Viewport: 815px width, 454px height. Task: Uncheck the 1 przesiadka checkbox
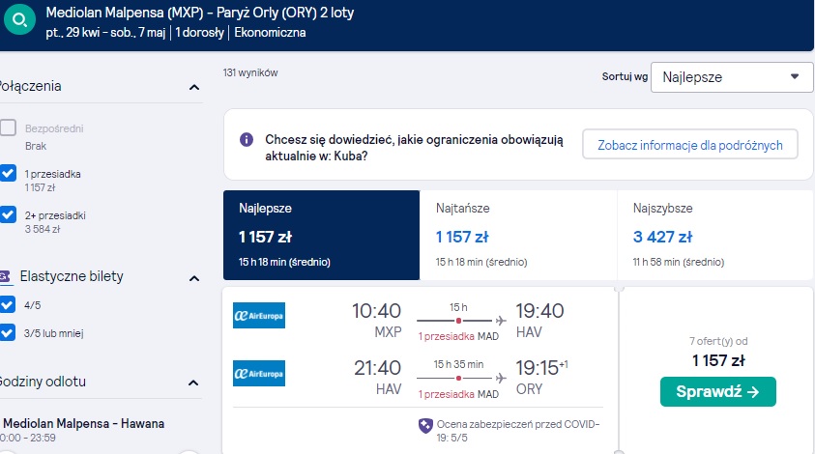(x=8, y=173)
